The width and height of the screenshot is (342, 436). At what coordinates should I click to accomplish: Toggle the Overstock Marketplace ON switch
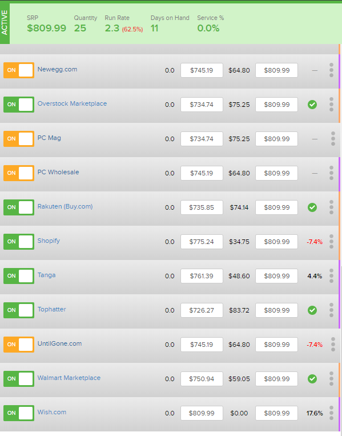pyautogui.click(x=19, y=104)
